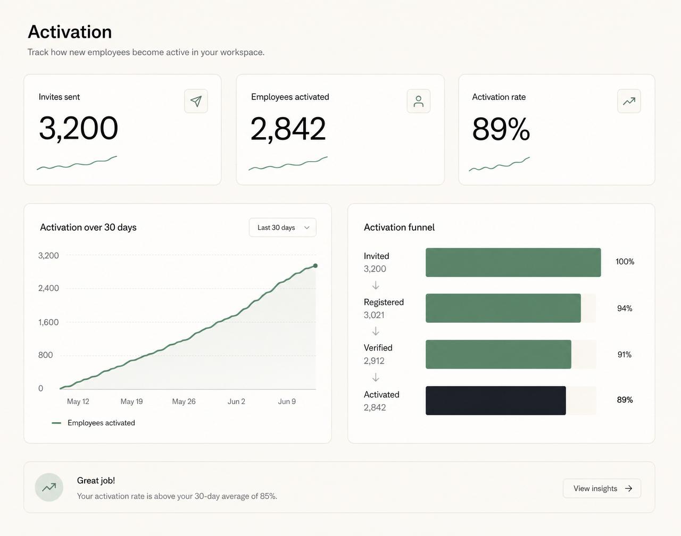This screenshot has height=536, width=681.
Task: Click the Verified funnel bar
Action: point(499,355)
